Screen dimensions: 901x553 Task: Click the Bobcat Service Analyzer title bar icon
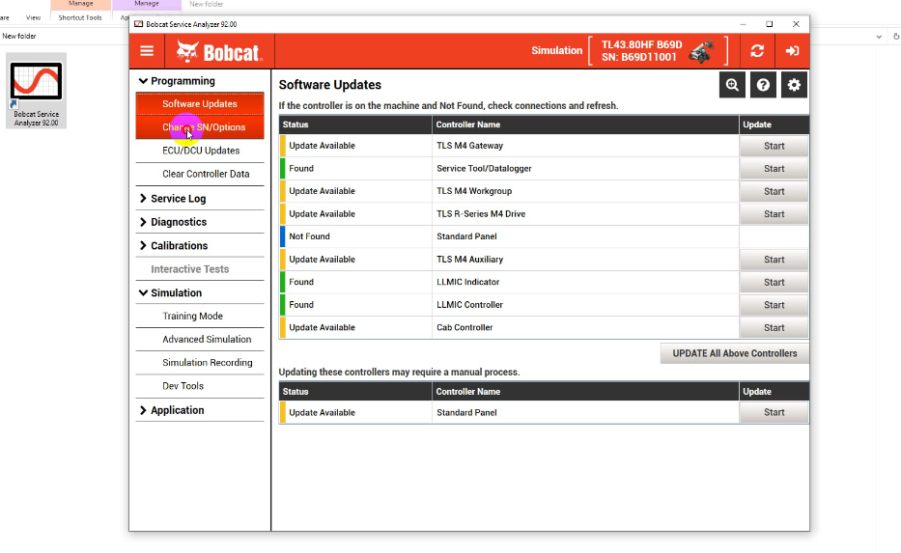[x=138, y=24]
